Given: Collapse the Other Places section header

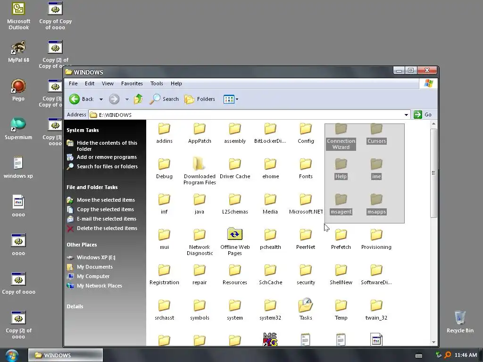Looking at the screenshot, I should [82, 245].
